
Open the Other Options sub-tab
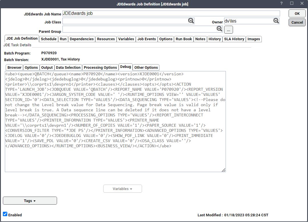pos(146,67)
